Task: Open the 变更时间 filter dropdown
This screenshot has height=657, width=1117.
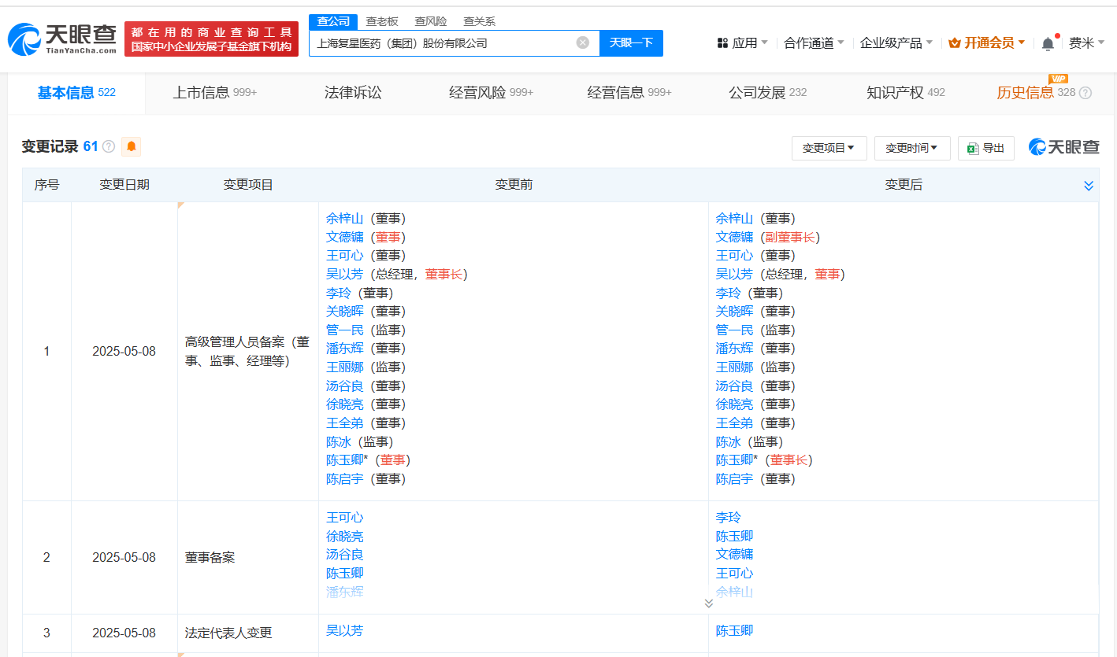Action: 911,148
